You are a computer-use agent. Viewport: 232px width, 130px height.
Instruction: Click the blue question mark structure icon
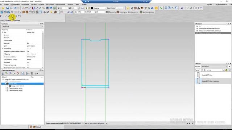tap(10, 73)
